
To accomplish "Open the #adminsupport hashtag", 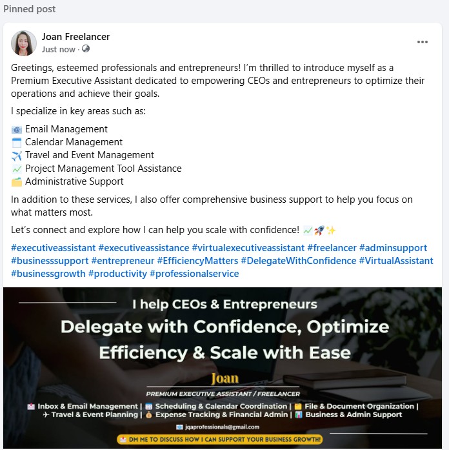I will click(x=393, y=248).
